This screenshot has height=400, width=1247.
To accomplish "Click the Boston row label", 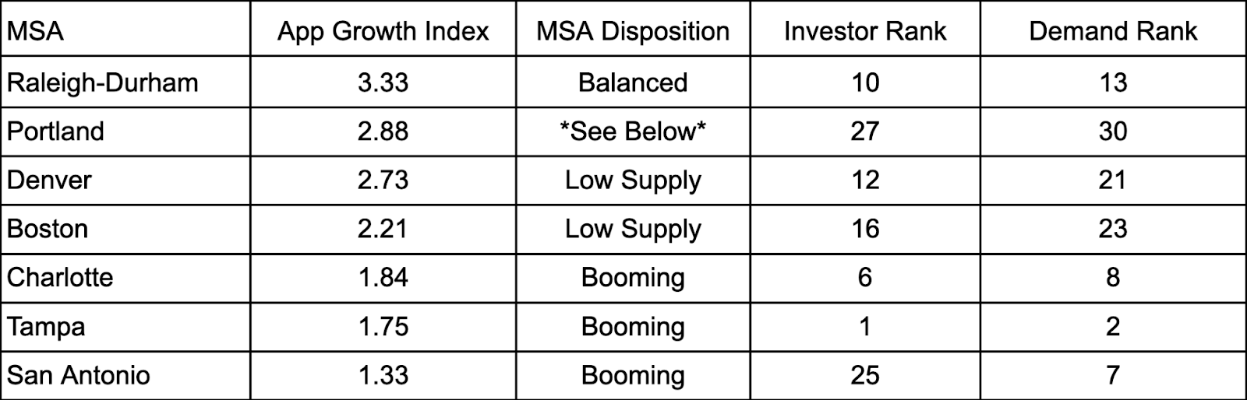I will pyautogui.click(x=48, y=229).
